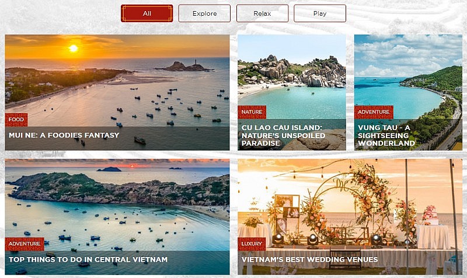Switch to the Relax filter
This screenshot has height=278, width=467.
pos(262,13)
